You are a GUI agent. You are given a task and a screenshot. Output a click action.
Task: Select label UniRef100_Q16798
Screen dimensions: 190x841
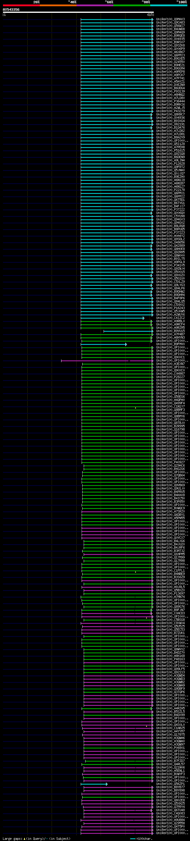[170, 429]
